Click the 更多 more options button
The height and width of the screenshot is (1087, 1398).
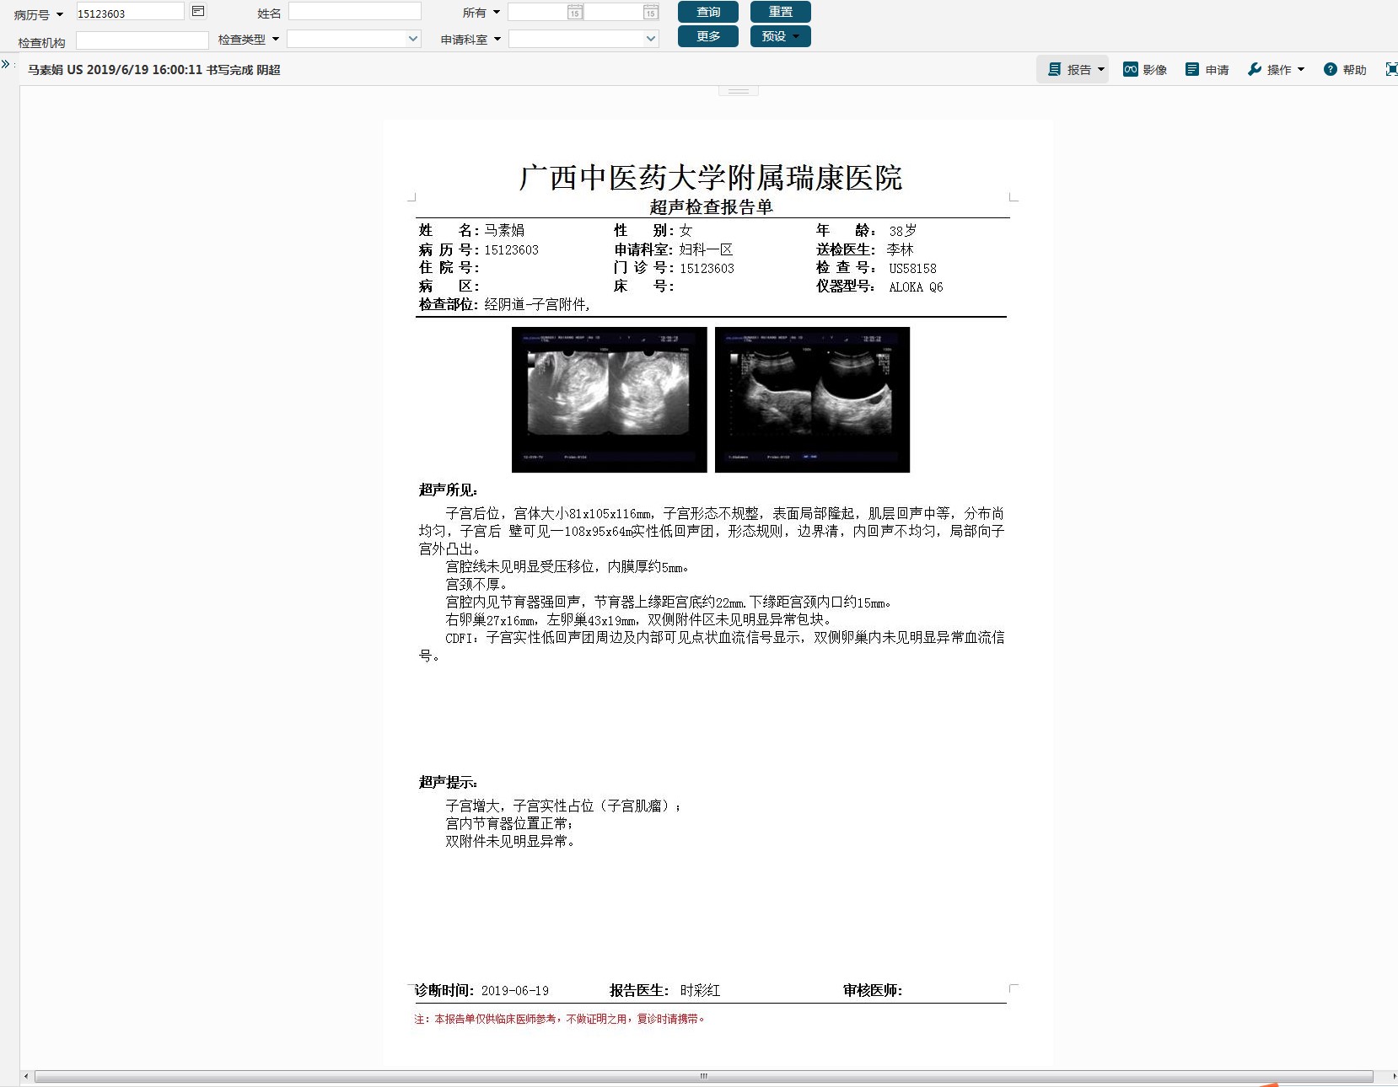tap(707, 36)
